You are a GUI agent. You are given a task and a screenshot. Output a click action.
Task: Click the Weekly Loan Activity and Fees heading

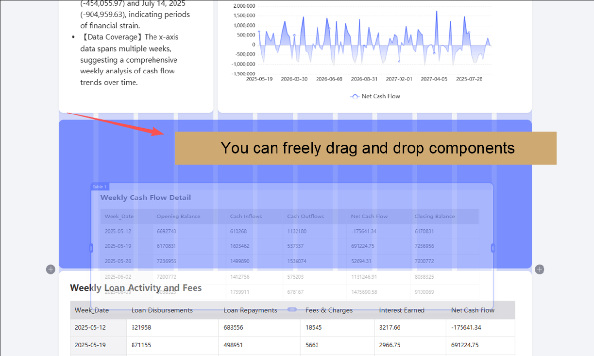[x=136, y=288]
